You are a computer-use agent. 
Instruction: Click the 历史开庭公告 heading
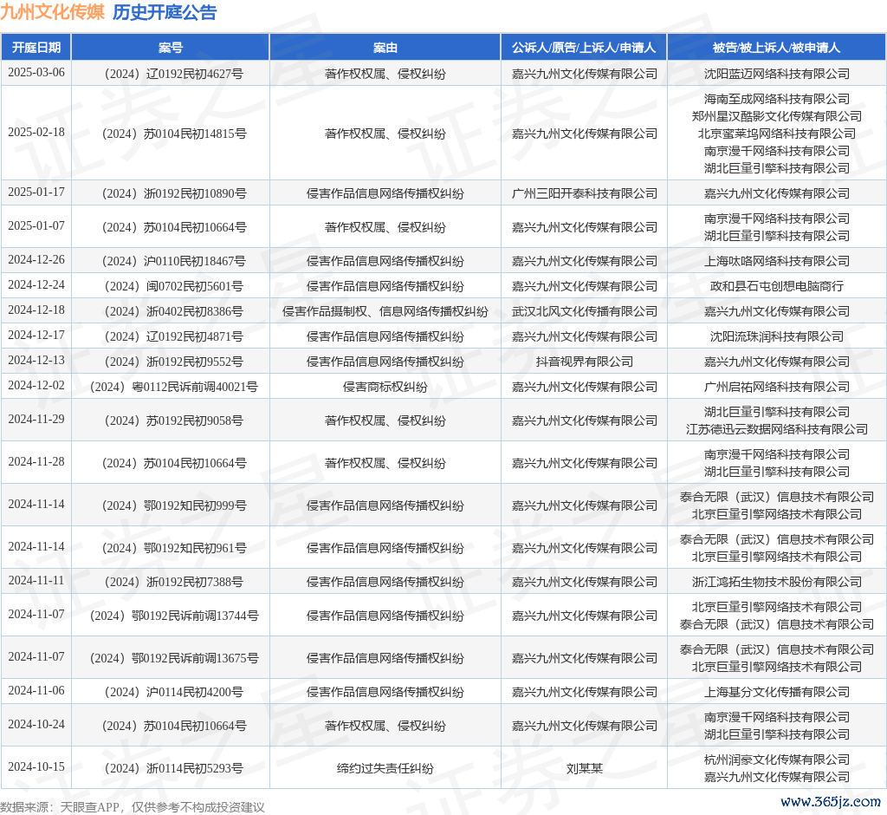click(x=165, y=12)
